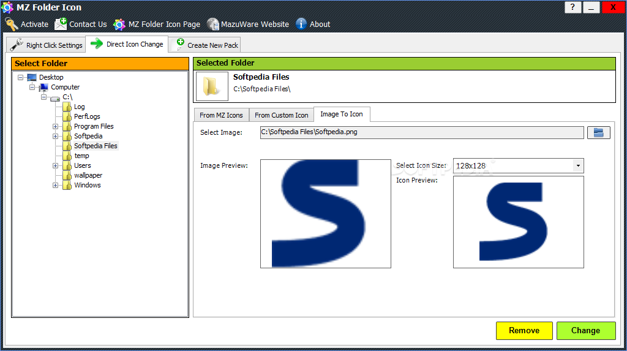Image resolution: width=627 pixels, height=351 pixels.
Task: Click the Contact Us envelope icon
Action: (61, 24)
